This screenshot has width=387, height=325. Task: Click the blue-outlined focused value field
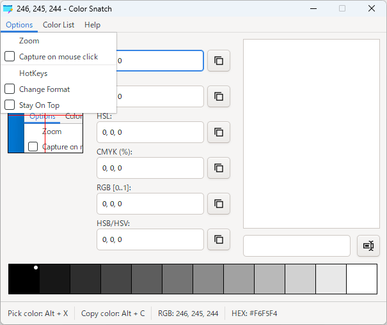(x=160, y=61)
